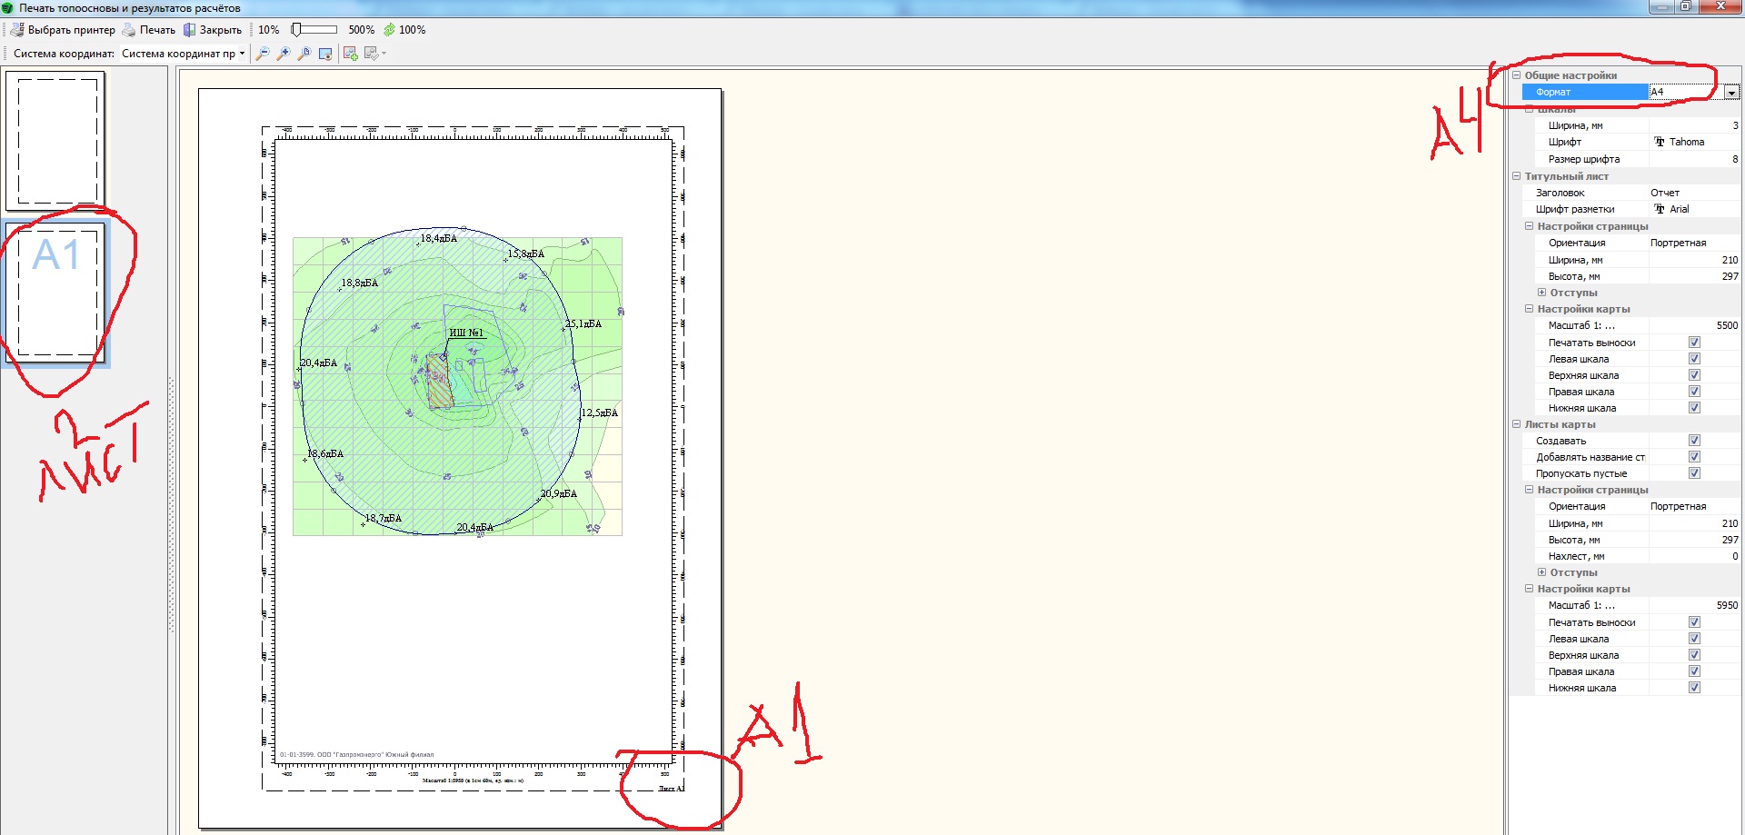The height and width of the screenshot is (835, 1745).
Task: Click the screen preview icon with eye
Action: 325,54
